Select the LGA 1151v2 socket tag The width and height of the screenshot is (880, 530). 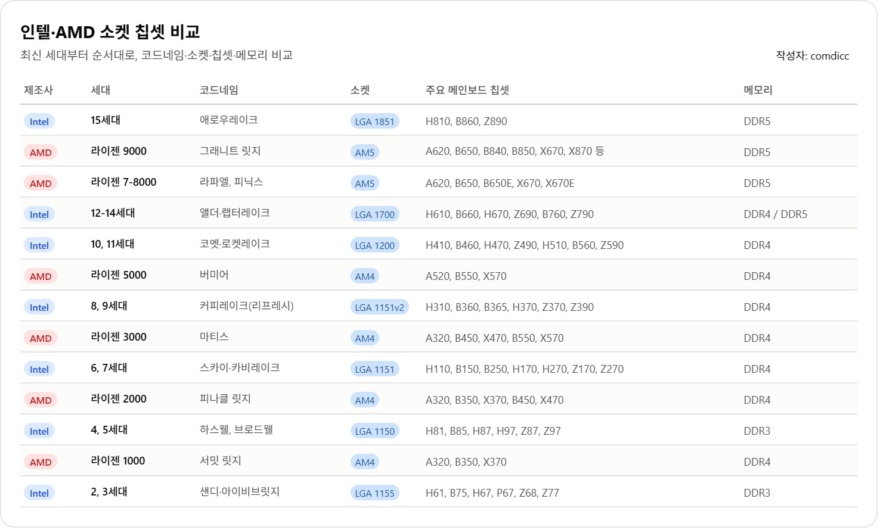point(379,307)
